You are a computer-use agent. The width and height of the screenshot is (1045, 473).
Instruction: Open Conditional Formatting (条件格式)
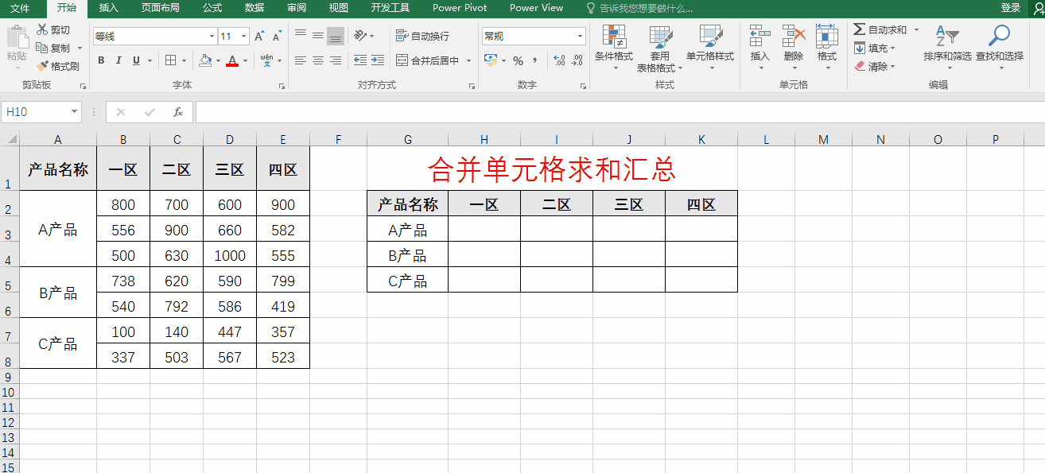click(614, 48)
